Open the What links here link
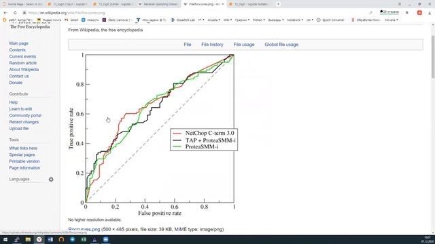This screenshot has width=435, height=244. [23, 148]
